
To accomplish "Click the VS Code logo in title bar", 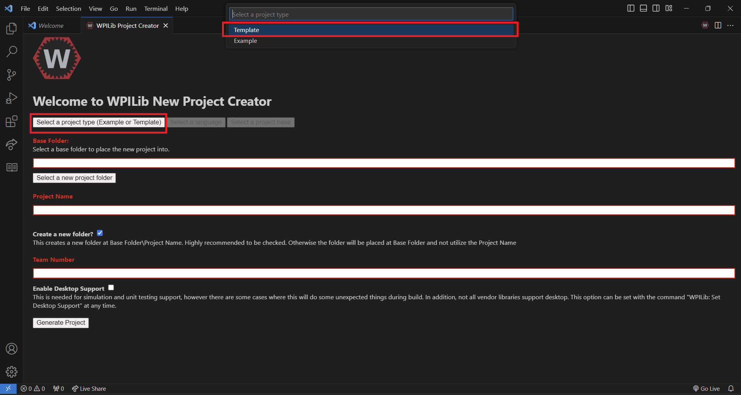I will point(8,8).
